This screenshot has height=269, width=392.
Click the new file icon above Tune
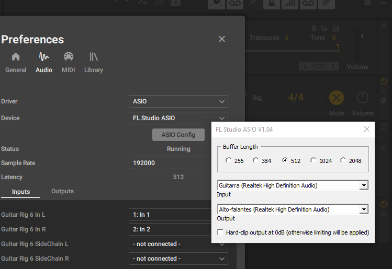(x=314, y=28)
